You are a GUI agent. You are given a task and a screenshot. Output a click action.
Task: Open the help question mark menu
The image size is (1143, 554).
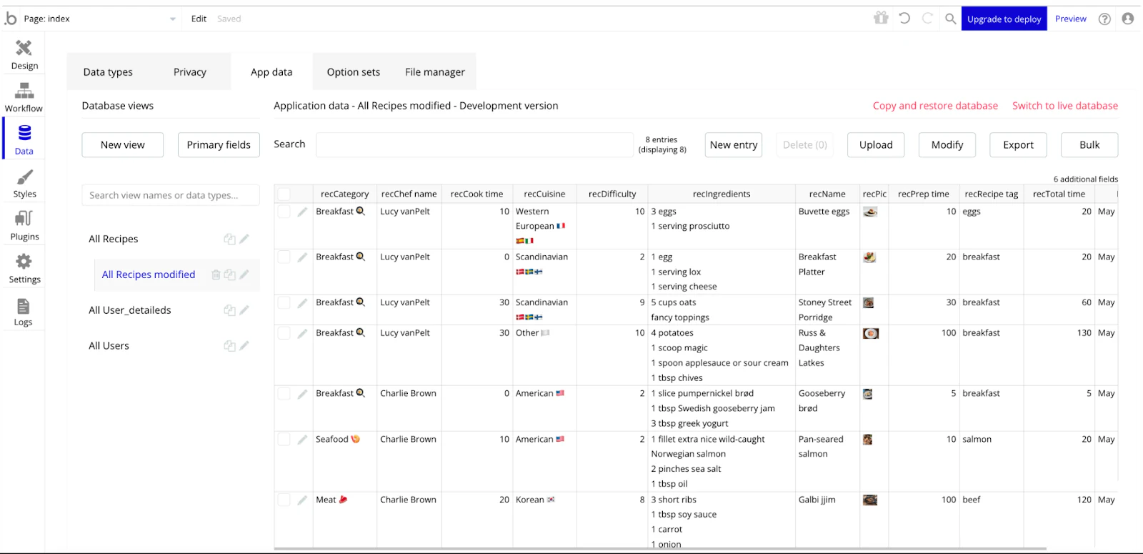(x=1104, y=19)
